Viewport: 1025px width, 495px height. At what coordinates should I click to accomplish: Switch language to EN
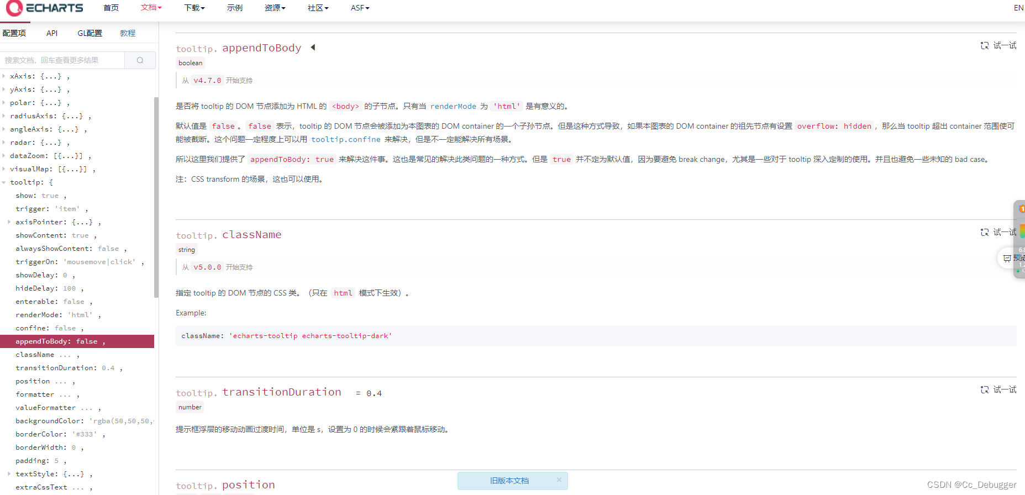point(1018,8)
